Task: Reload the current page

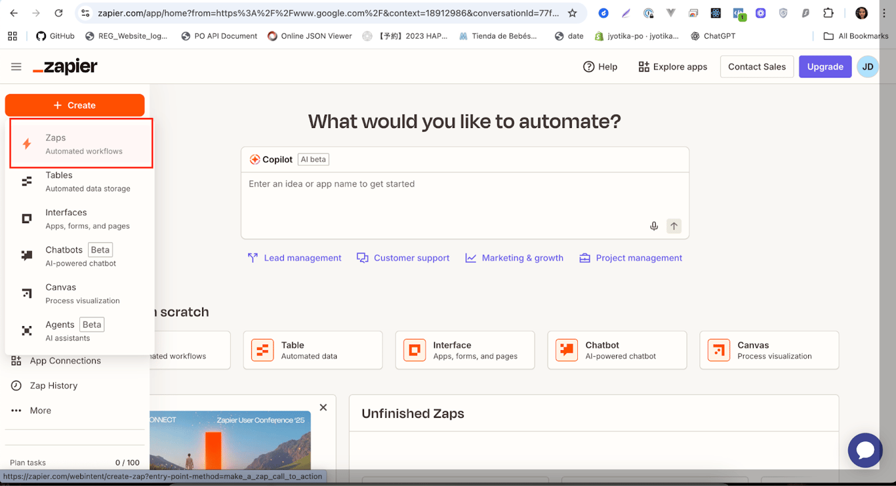Action: coord(58,13)
